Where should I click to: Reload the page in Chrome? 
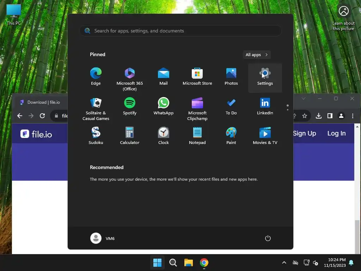pos(42,116)
